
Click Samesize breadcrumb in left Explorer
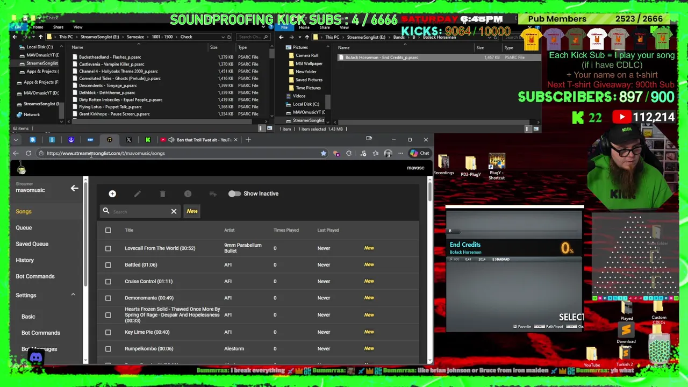click(x=135, y=37)
